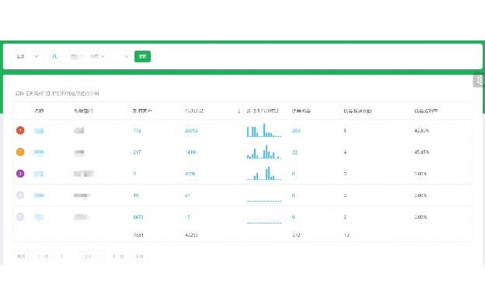Click the department cell in rank 3 row
485x306 pixels.
(84, 174)
